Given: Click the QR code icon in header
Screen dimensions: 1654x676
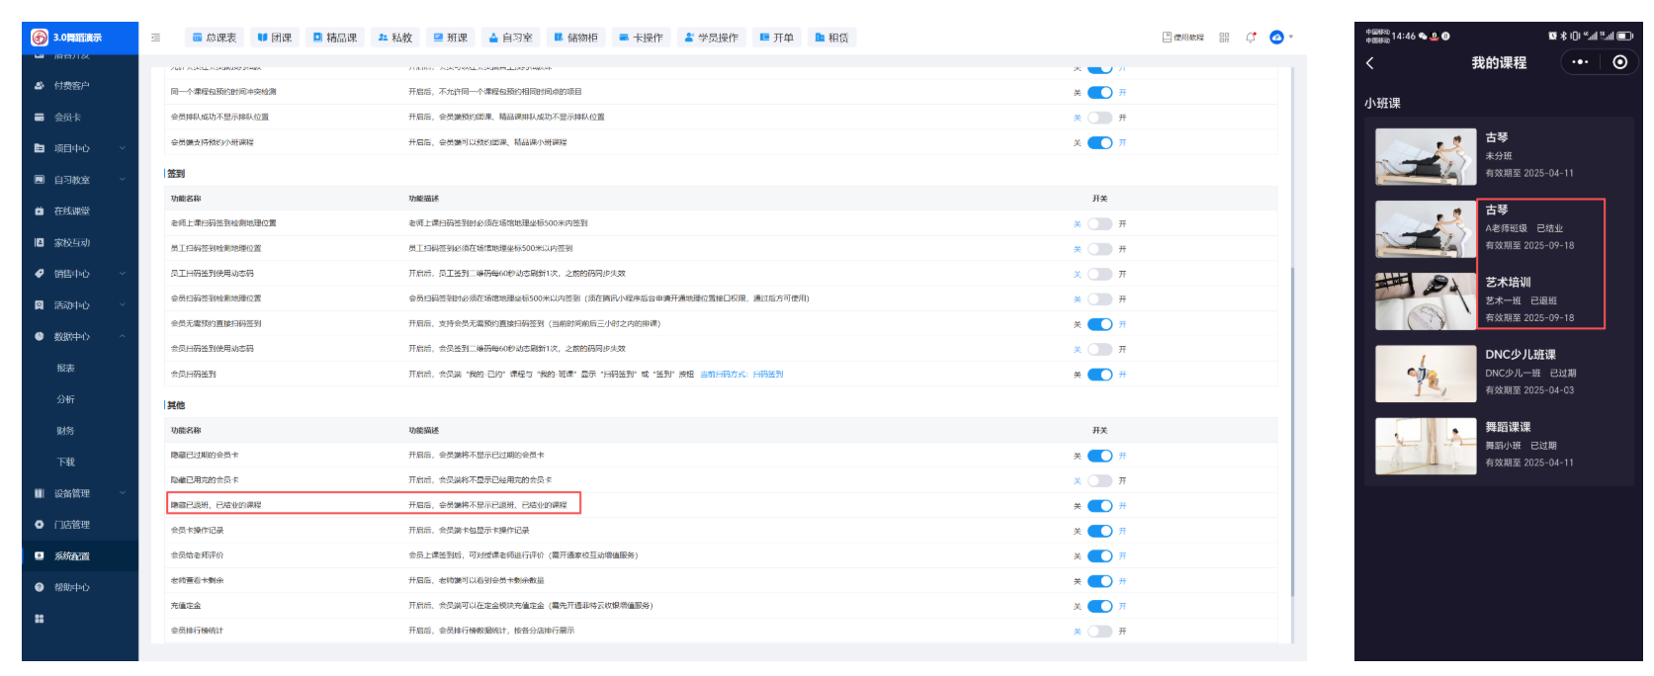Looking at the screenshot, I should point(1224,38).
